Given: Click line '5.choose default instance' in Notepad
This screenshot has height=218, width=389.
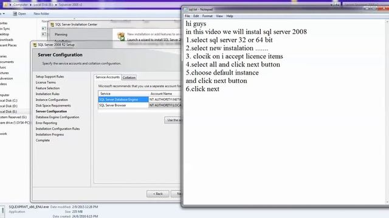Looking at the screenshot, I should coord(222,73).
